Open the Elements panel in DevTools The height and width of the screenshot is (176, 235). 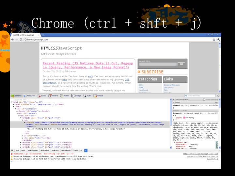(16, 96)
